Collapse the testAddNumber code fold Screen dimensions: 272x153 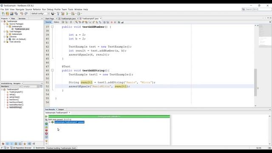pyautogui.click(x=52, y=27)
